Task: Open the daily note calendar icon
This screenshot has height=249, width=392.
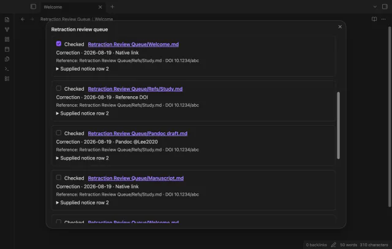Action: pyautogui.click(x=7, y=49)
